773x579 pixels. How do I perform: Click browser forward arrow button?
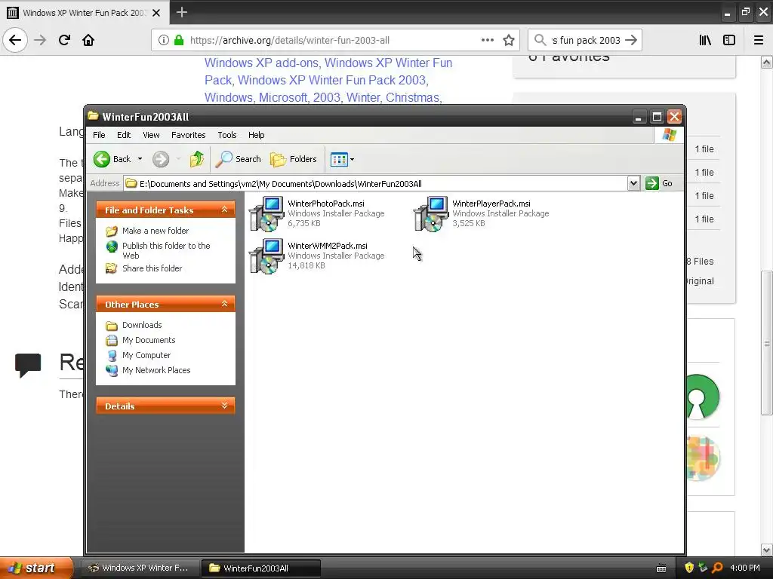(x=40, y=40)
